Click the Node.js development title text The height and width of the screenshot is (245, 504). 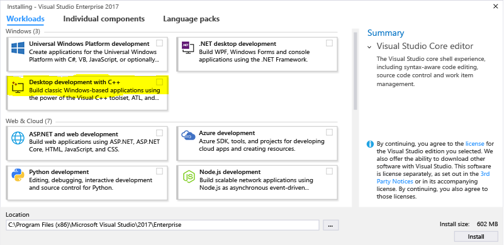(x=230, y=172)
